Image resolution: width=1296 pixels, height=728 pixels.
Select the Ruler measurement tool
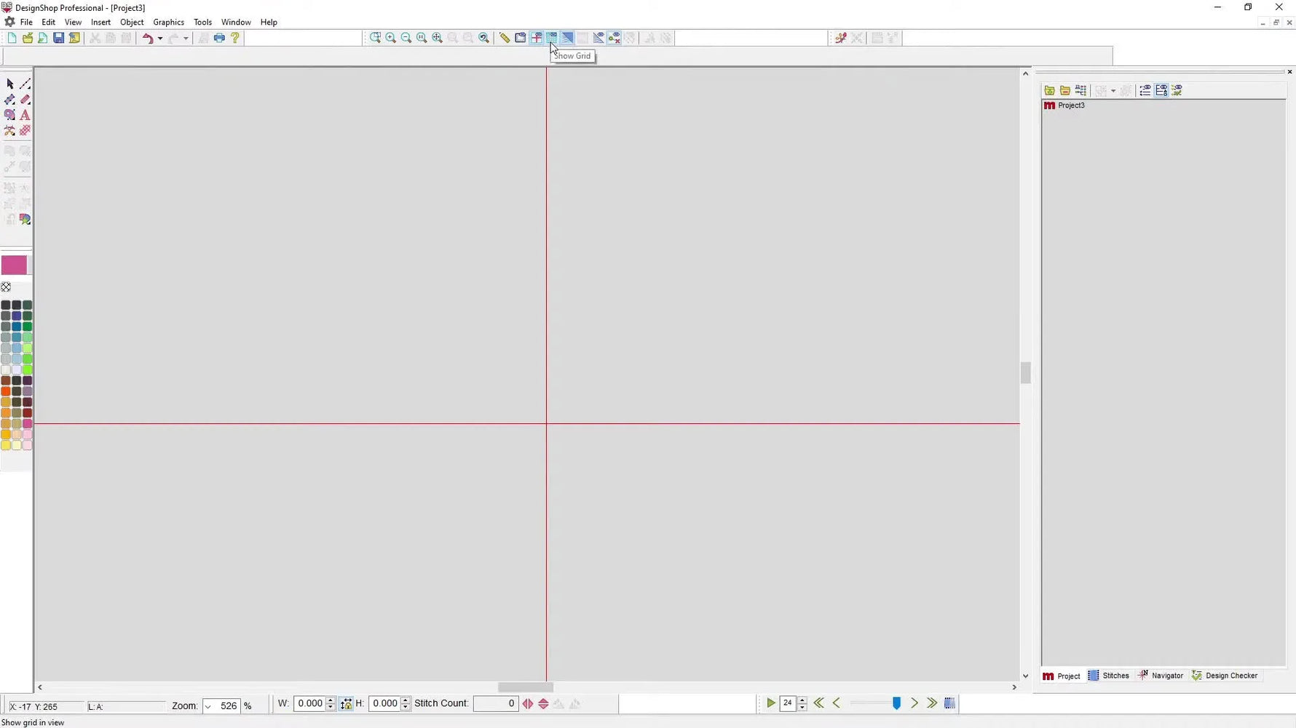[505, 37]
